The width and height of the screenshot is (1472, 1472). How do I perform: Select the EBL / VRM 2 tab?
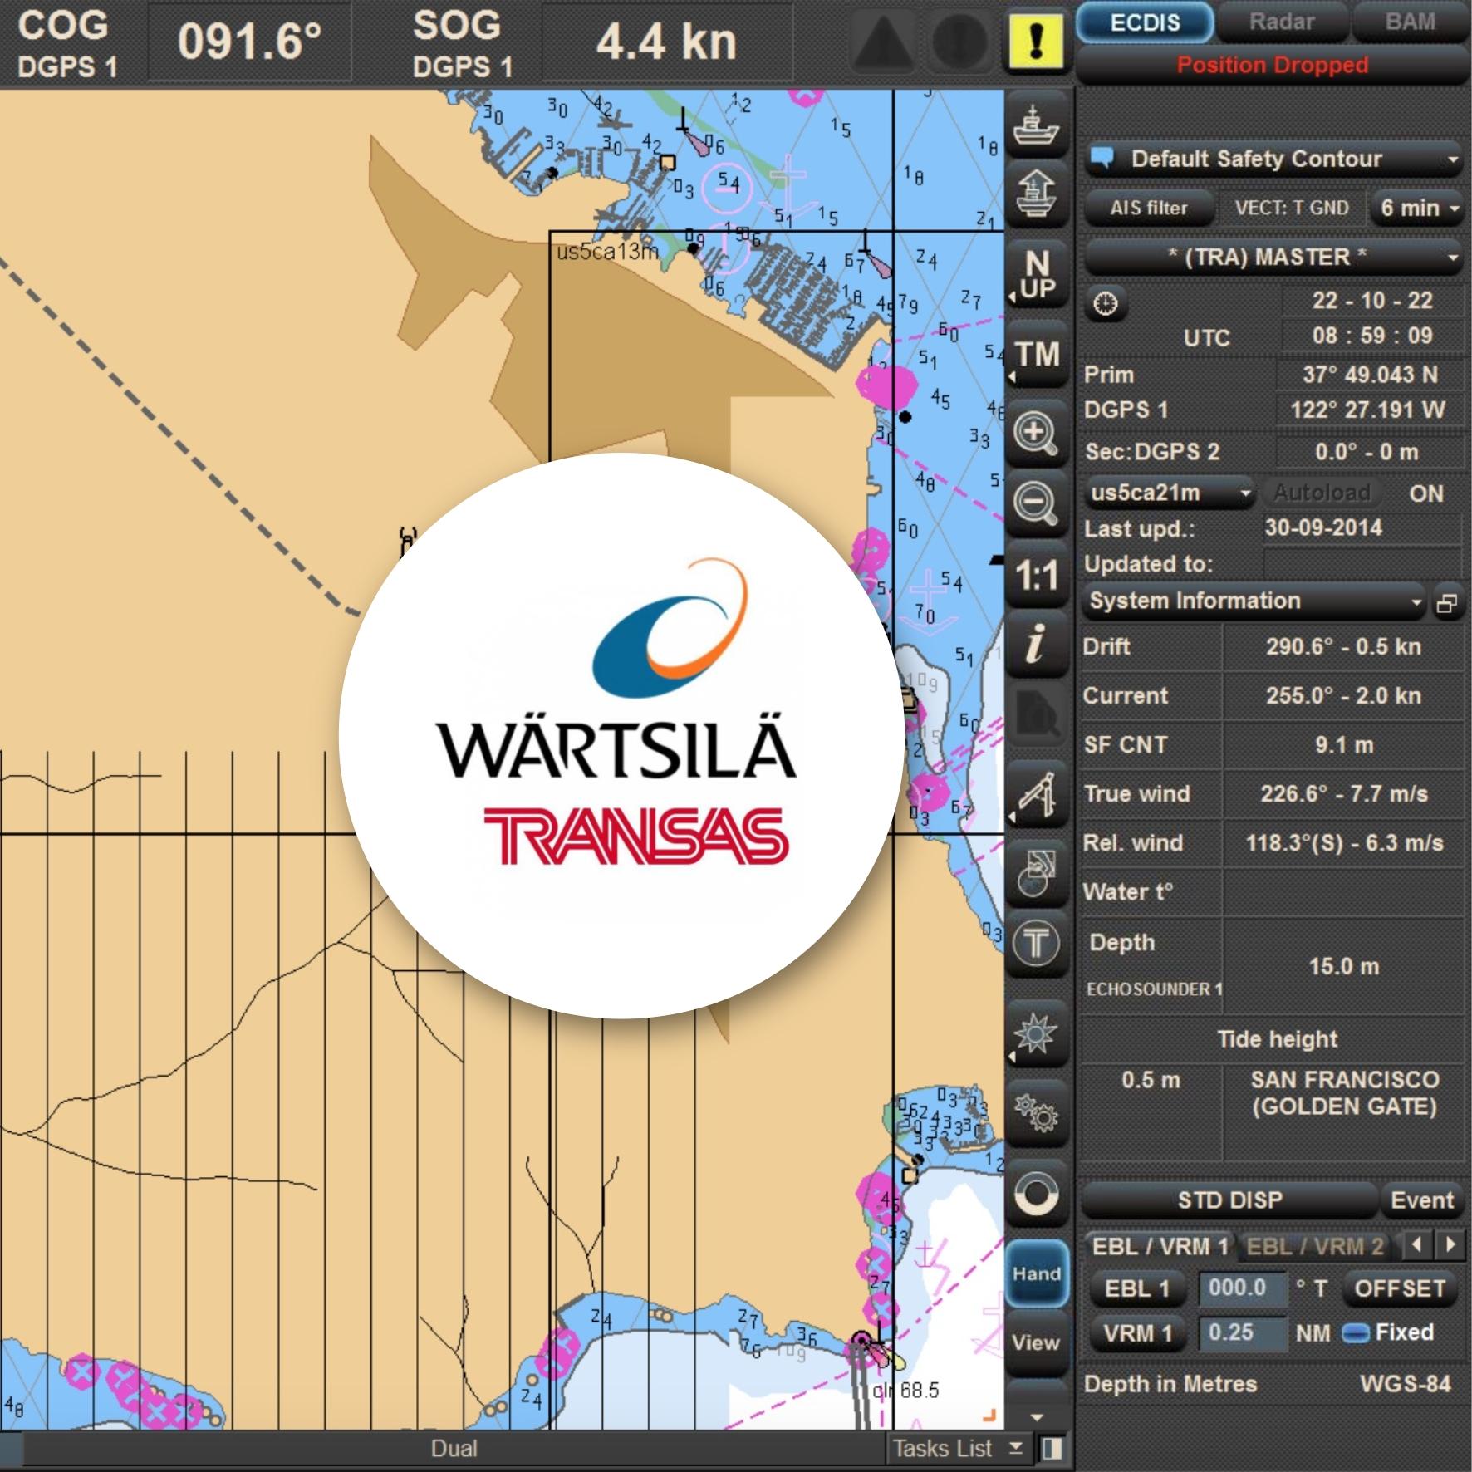[x=1315, y=1247]
